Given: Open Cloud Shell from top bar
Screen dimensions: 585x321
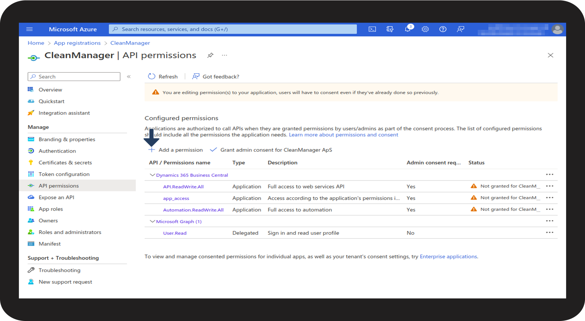Looking at the screenshot, I should tap(372, 29).
